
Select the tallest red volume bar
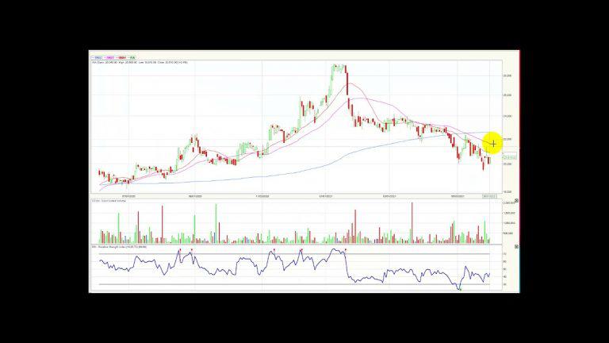click(412, 223)
